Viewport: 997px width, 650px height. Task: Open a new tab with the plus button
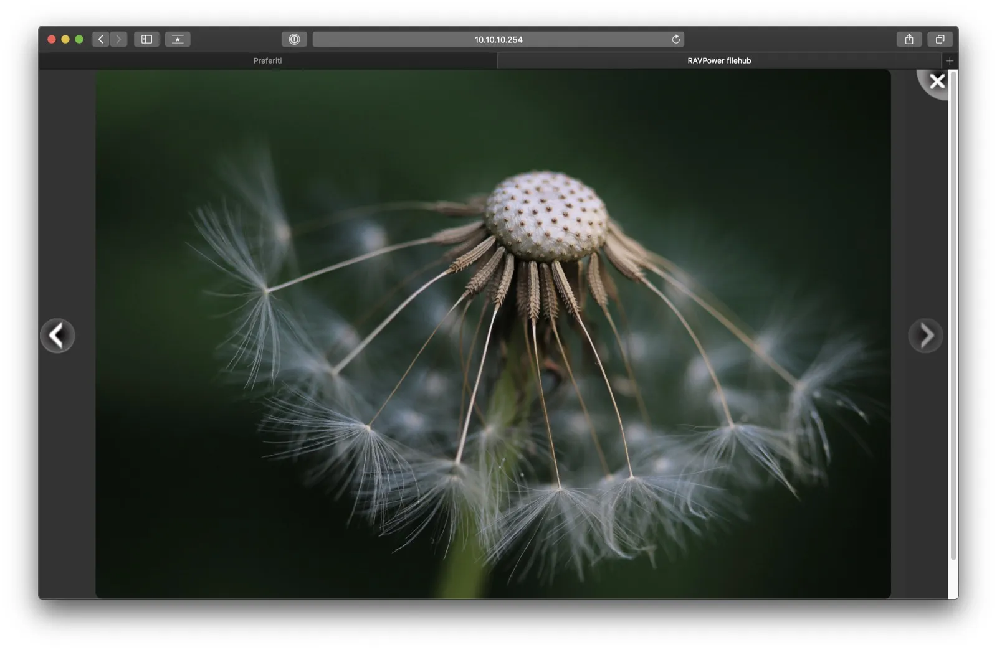(x=950, y=60)
